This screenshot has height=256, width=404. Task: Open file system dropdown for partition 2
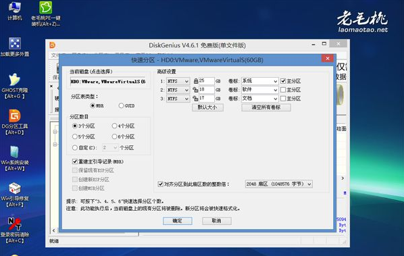tap(178, 90)
